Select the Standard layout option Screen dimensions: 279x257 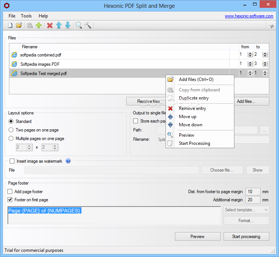(11, 121)
